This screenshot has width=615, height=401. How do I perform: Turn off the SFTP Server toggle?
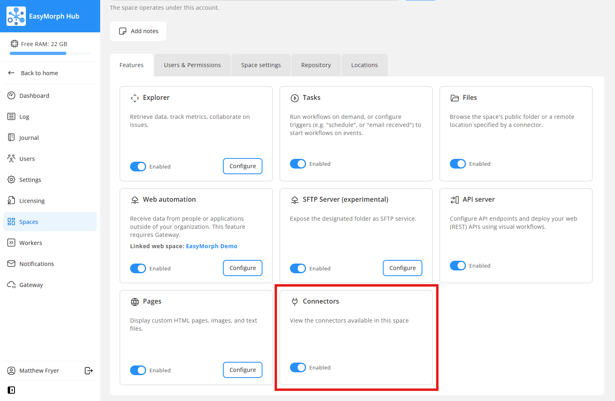coord(298,268)
